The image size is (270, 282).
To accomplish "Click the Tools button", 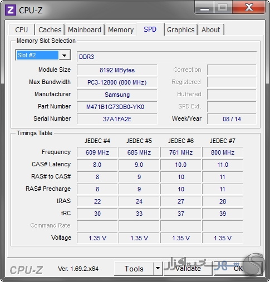I will click(x=134, y=269).
